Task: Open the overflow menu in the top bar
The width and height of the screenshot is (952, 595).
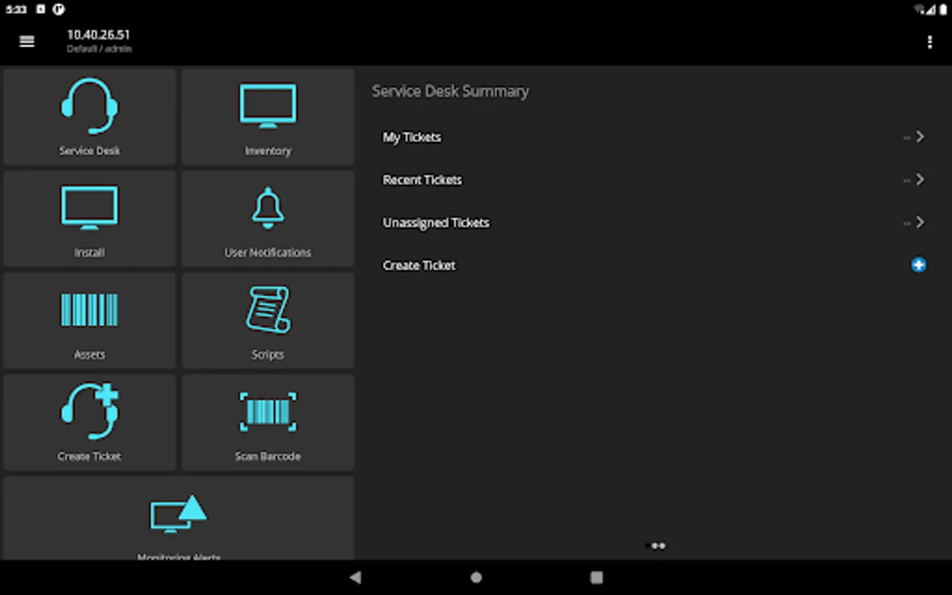Action: click(930, 42)
